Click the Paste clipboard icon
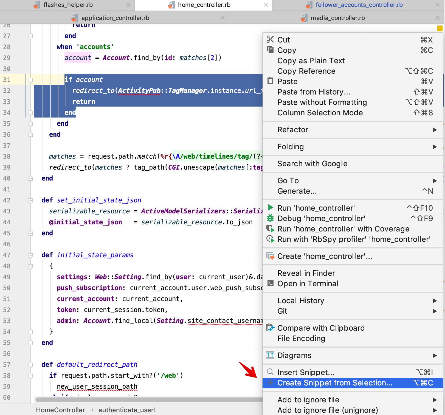 270,81
